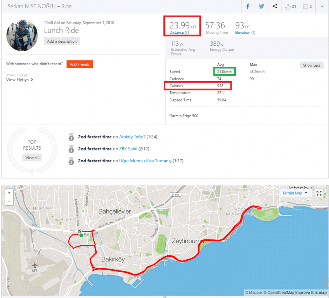Collapse stats with Show Less
The image size is (329, 298).
coord(312,65)
